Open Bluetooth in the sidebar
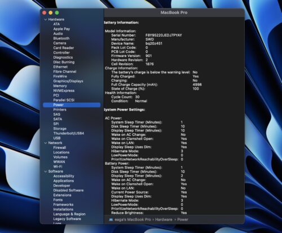The width and height of the screenshot is (282, 233). pos(61,38)
